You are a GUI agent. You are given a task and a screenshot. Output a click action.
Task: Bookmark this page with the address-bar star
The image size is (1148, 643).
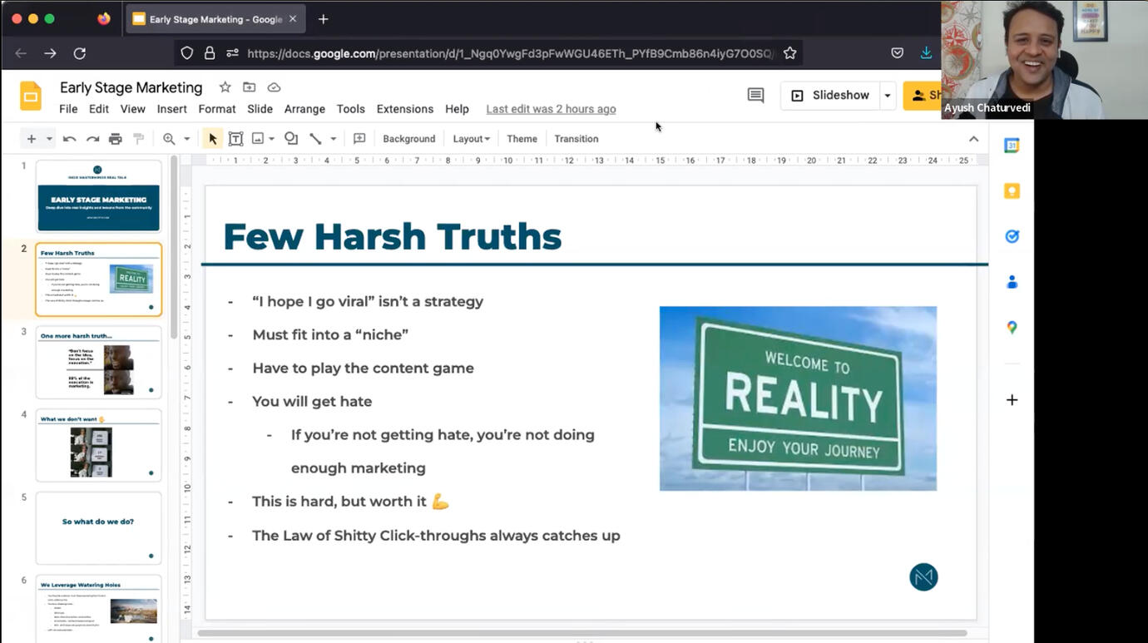pyautogui.click(x=789, y=53)
